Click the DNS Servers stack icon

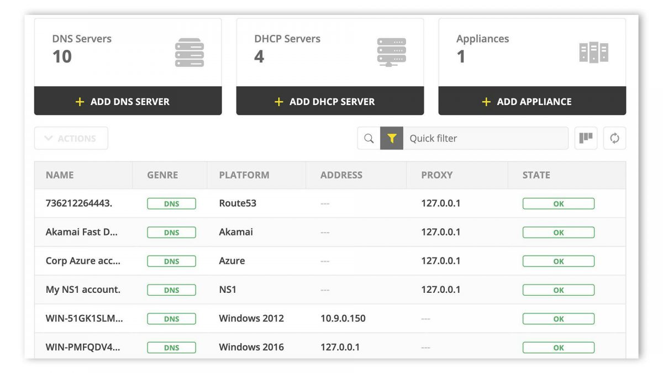tap(188, 51)
